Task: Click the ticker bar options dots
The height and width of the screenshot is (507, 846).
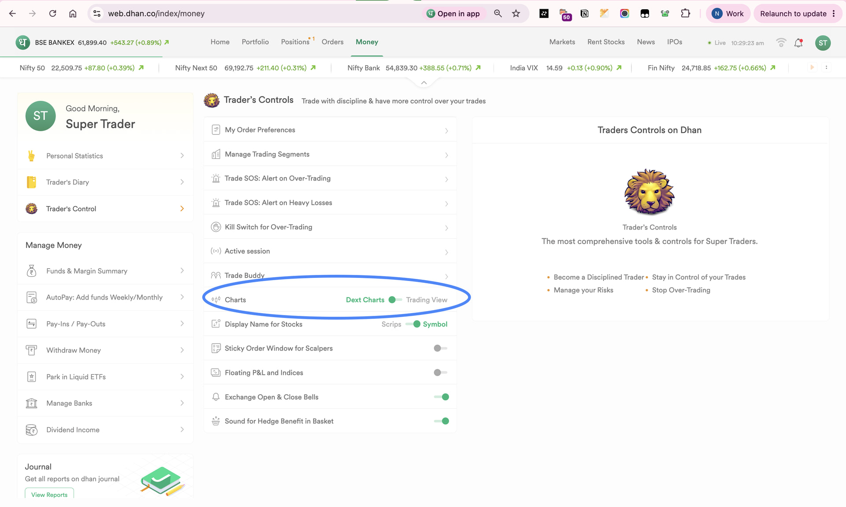Action: pyautogui.click(x=827, y=67)
